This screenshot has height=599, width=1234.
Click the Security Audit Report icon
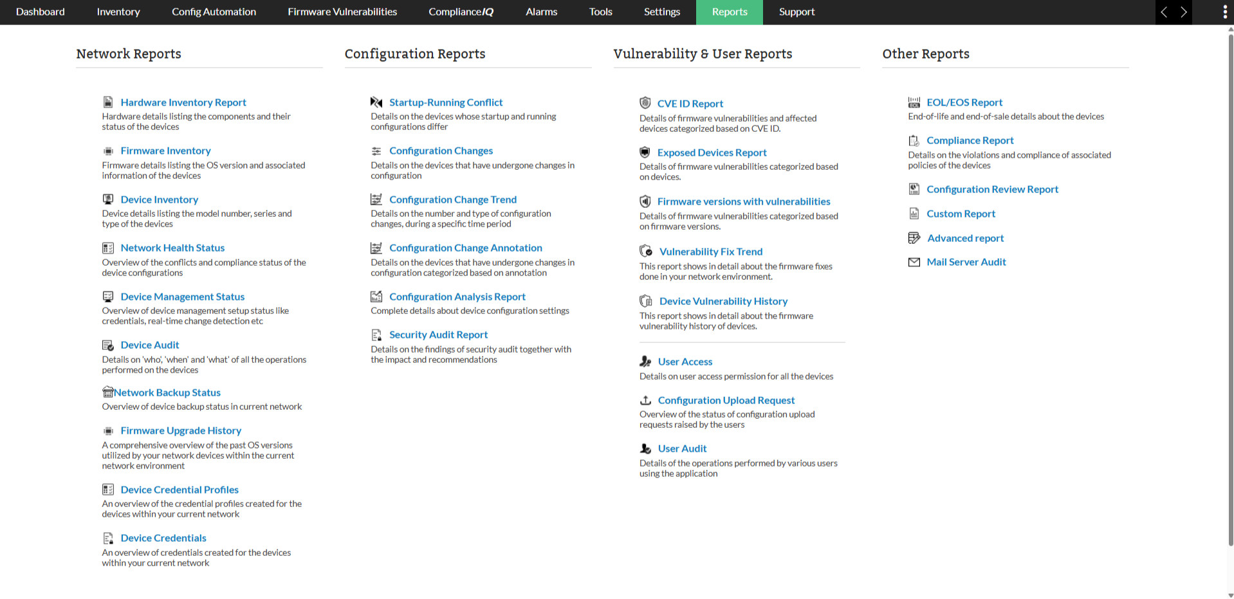(x=376, y=335)
